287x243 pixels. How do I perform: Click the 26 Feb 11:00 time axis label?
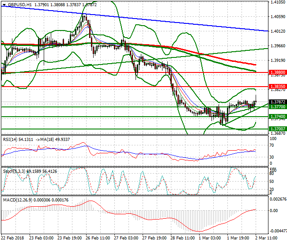tap(98, 238)
